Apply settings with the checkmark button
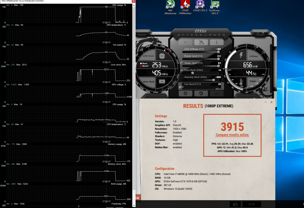 coord(217,94)
